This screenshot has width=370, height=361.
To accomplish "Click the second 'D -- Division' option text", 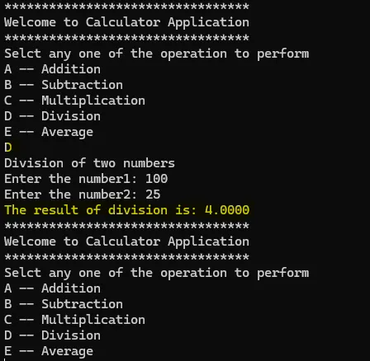I will [x=52, y=335].
